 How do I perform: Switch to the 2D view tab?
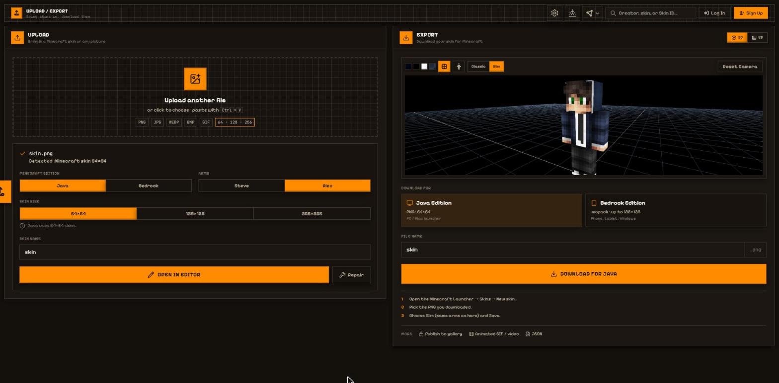[757, 38]
